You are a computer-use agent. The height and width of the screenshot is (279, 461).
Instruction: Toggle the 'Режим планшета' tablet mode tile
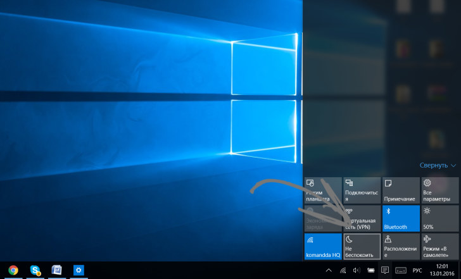(x=323, y=190)
